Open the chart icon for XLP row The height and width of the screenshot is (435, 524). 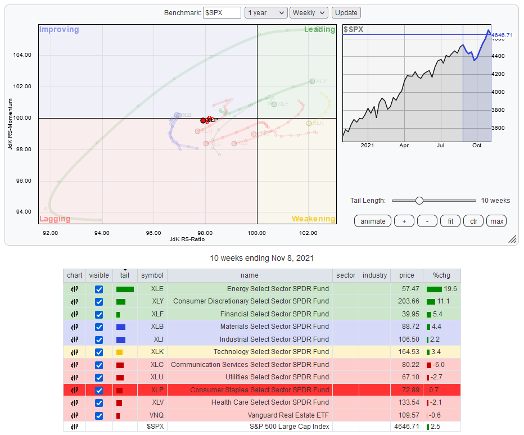pos(74,389)
